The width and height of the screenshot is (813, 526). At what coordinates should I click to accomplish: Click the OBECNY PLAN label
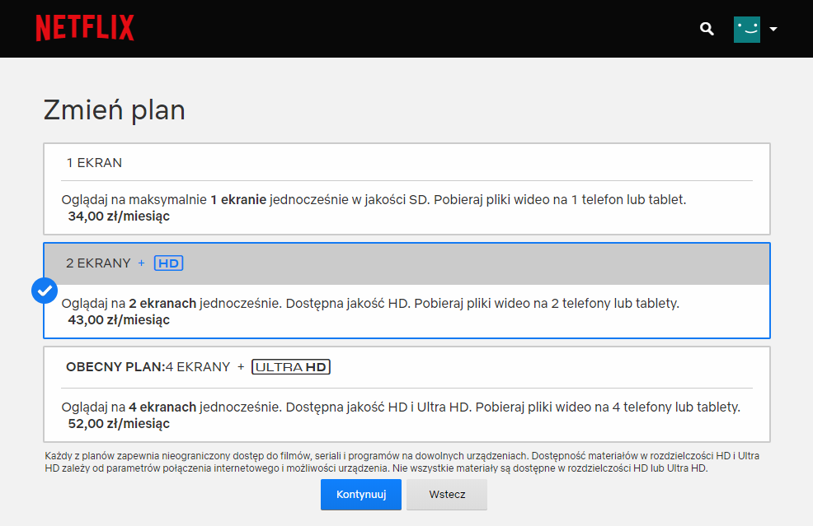[x=115, y=367]
